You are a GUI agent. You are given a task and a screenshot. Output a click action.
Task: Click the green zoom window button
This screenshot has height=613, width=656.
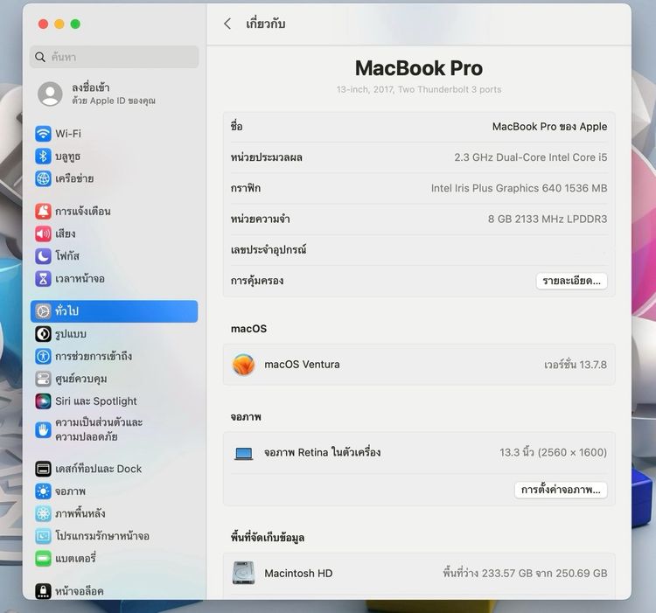pyautogui.click(x=75, y=24)
